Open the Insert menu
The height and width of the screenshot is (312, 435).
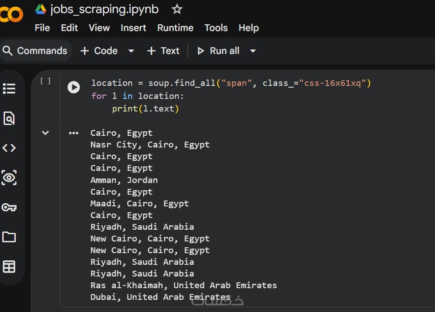pyautogui.click(x=133, y=28)
